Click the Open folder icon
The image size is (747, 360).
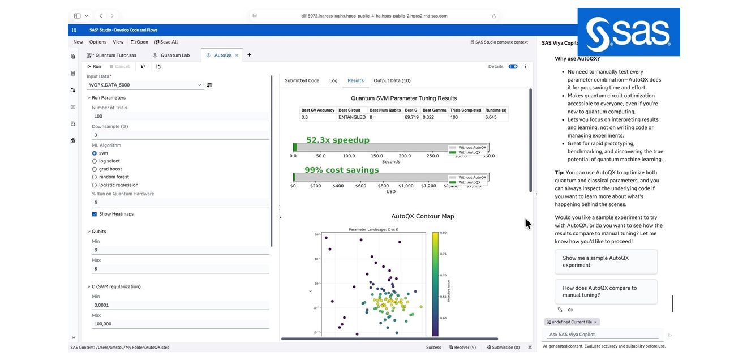pyautogui.click(x=133, y=42)
